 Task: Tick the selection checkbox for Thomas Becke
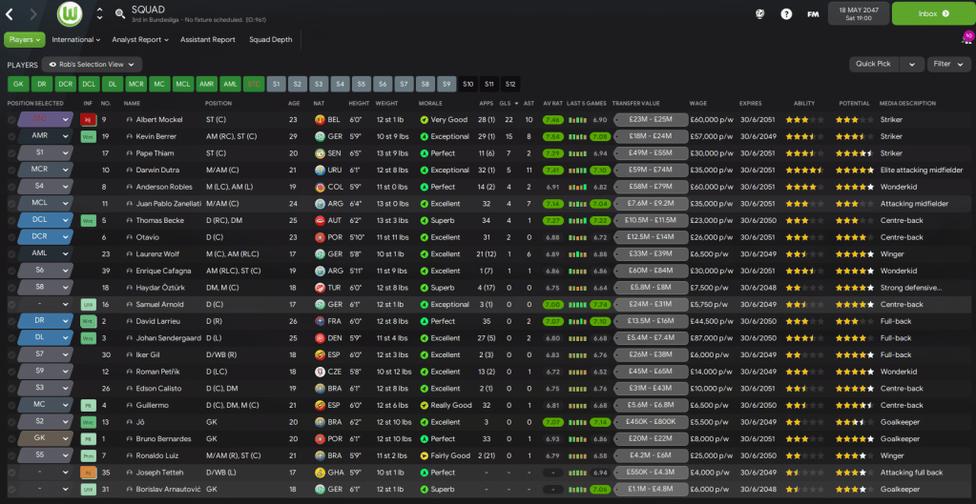[x=11, y=220]
